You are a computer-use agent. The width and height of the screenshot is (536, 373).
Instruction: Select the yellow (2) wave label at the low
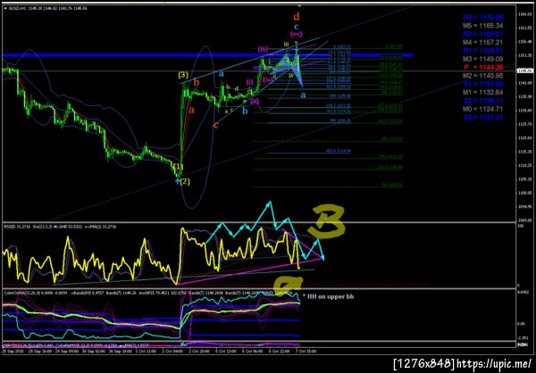pyautogui.click(x=185, y=181)
